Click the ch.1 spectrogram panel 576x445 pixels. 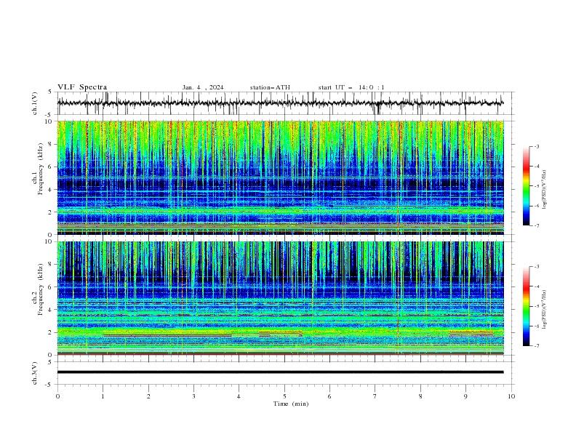coord(281,177)
